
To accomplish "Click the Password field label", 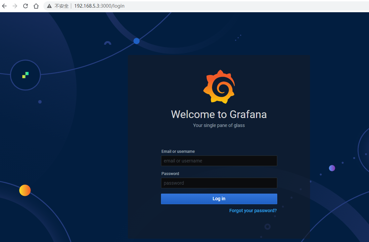I will pyautogui.click(x=170, y=174).
